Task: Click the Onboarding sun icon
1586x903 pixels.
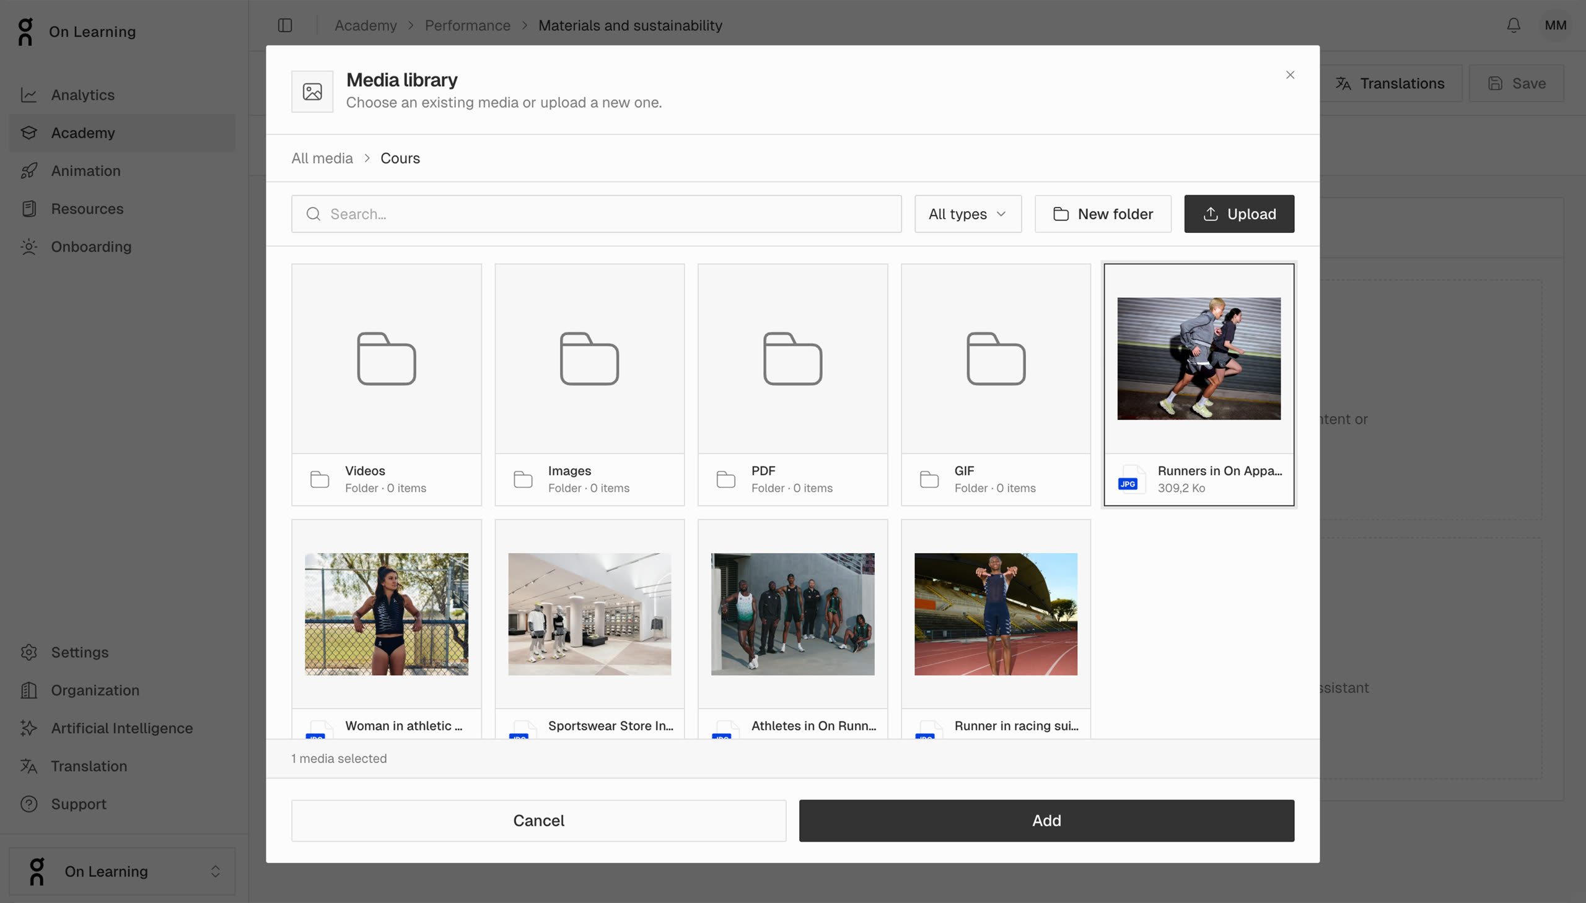Action: pyautogui.click(x=28, y=246)
